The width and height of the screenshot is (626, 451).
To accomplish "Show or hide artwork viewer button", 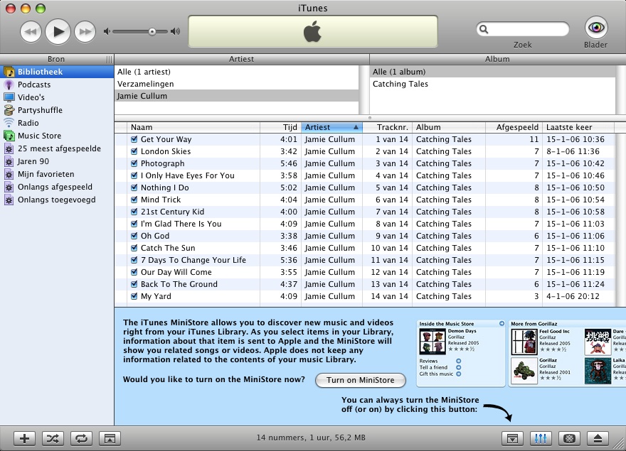I will (x=110, y=438).
